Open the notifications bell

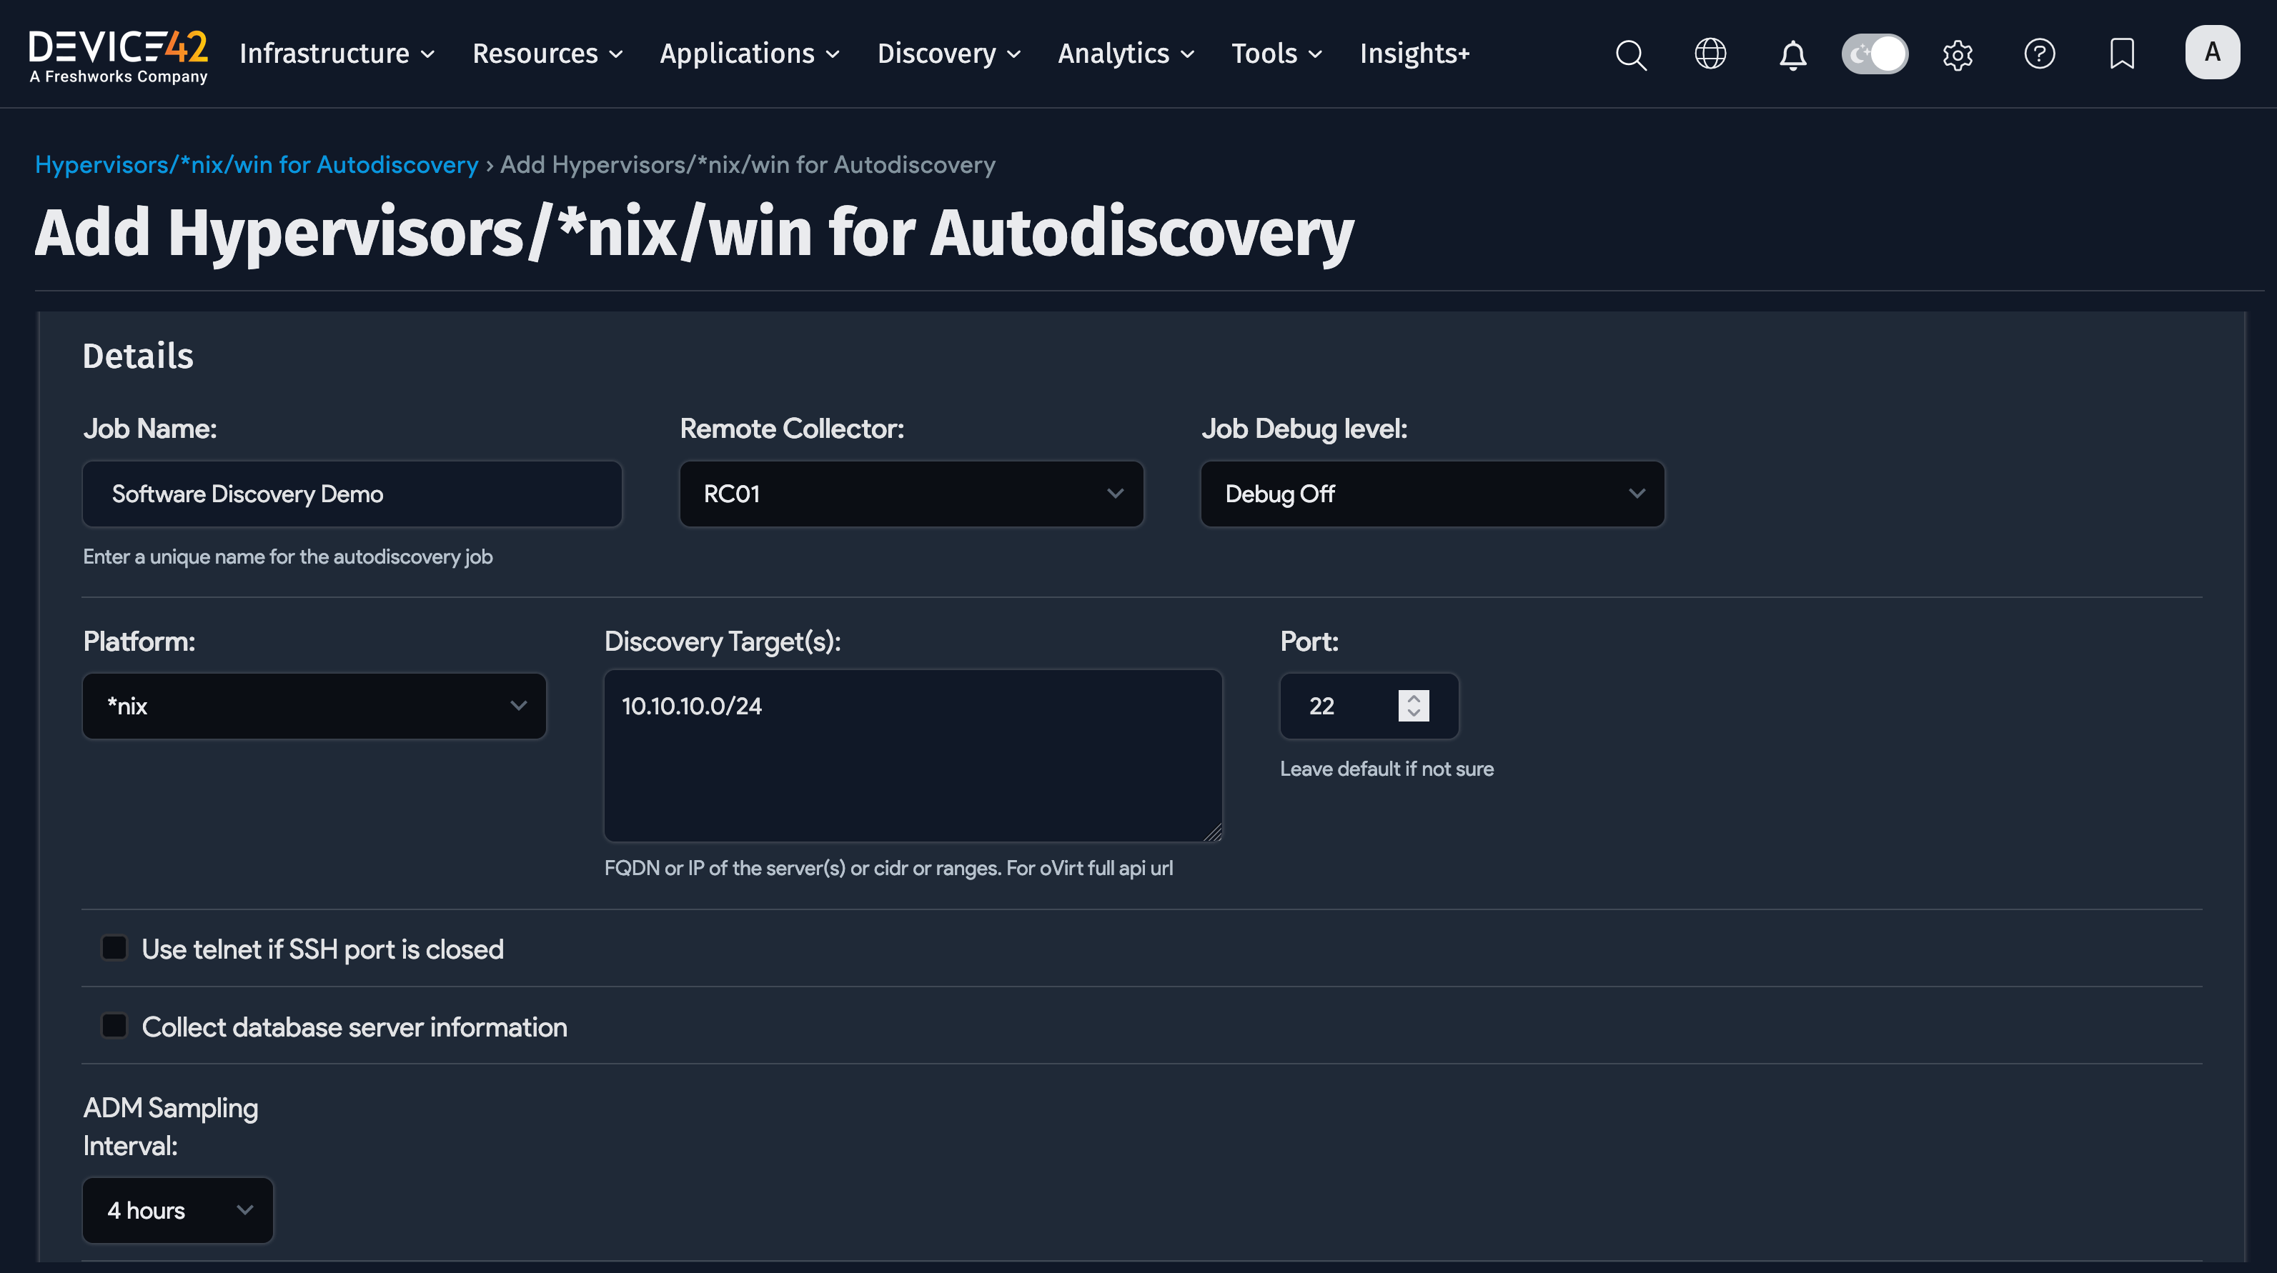coord(1792,54)
